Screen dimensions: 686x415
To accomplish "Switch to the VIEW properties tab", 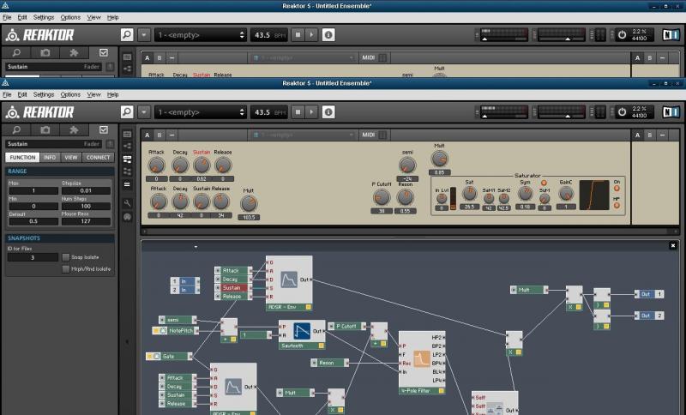I will coord(71,158).
